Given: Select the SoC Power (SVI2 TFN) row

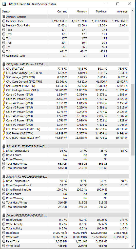Looking at the screenshot, I should tap(65, 133).
